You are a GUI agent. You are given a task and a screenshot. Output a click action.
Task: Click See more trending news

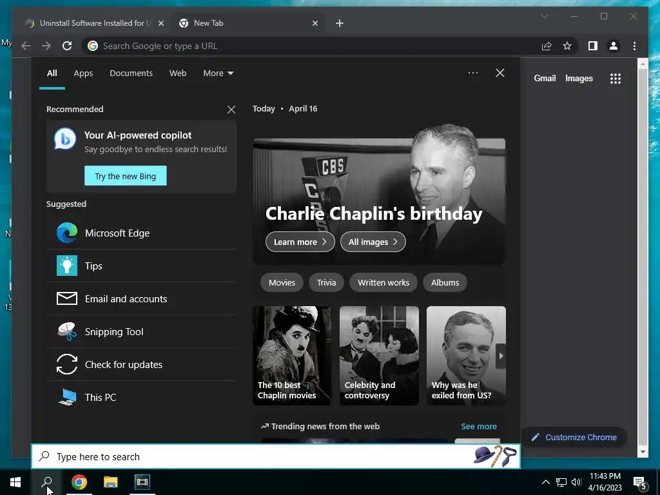click(x=479, y=427)
